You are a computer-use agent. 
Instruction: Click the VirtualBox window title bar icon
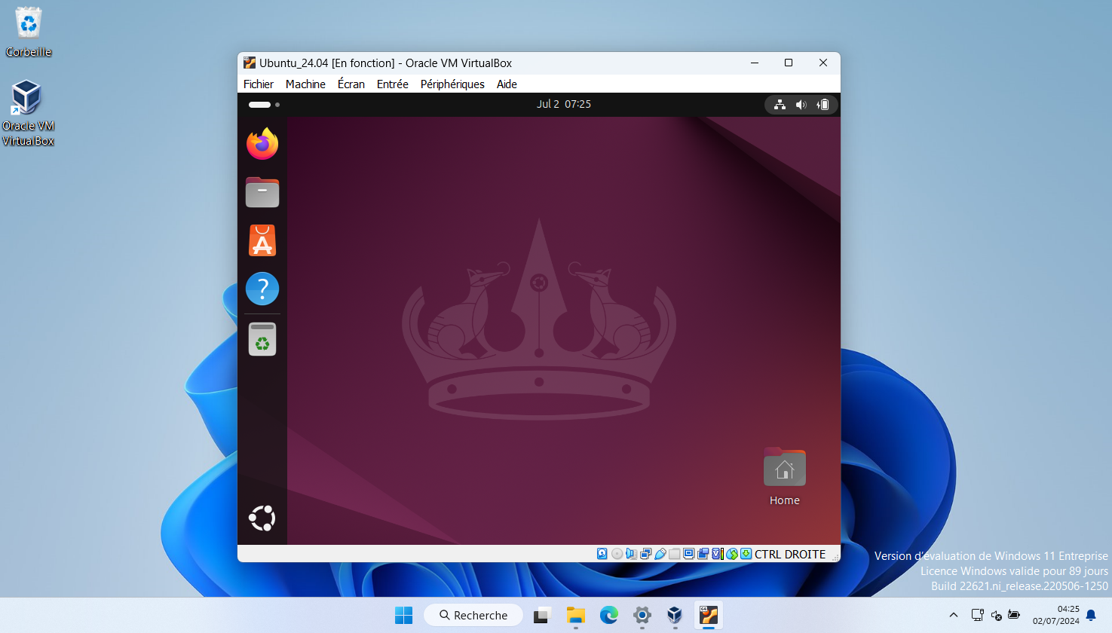250,63
